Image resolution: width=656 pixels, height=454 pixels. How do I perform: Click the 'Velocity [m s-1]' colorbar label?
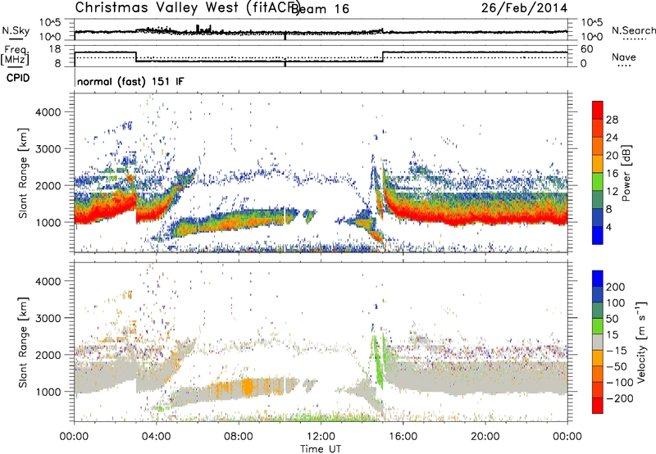pos(640,342)
